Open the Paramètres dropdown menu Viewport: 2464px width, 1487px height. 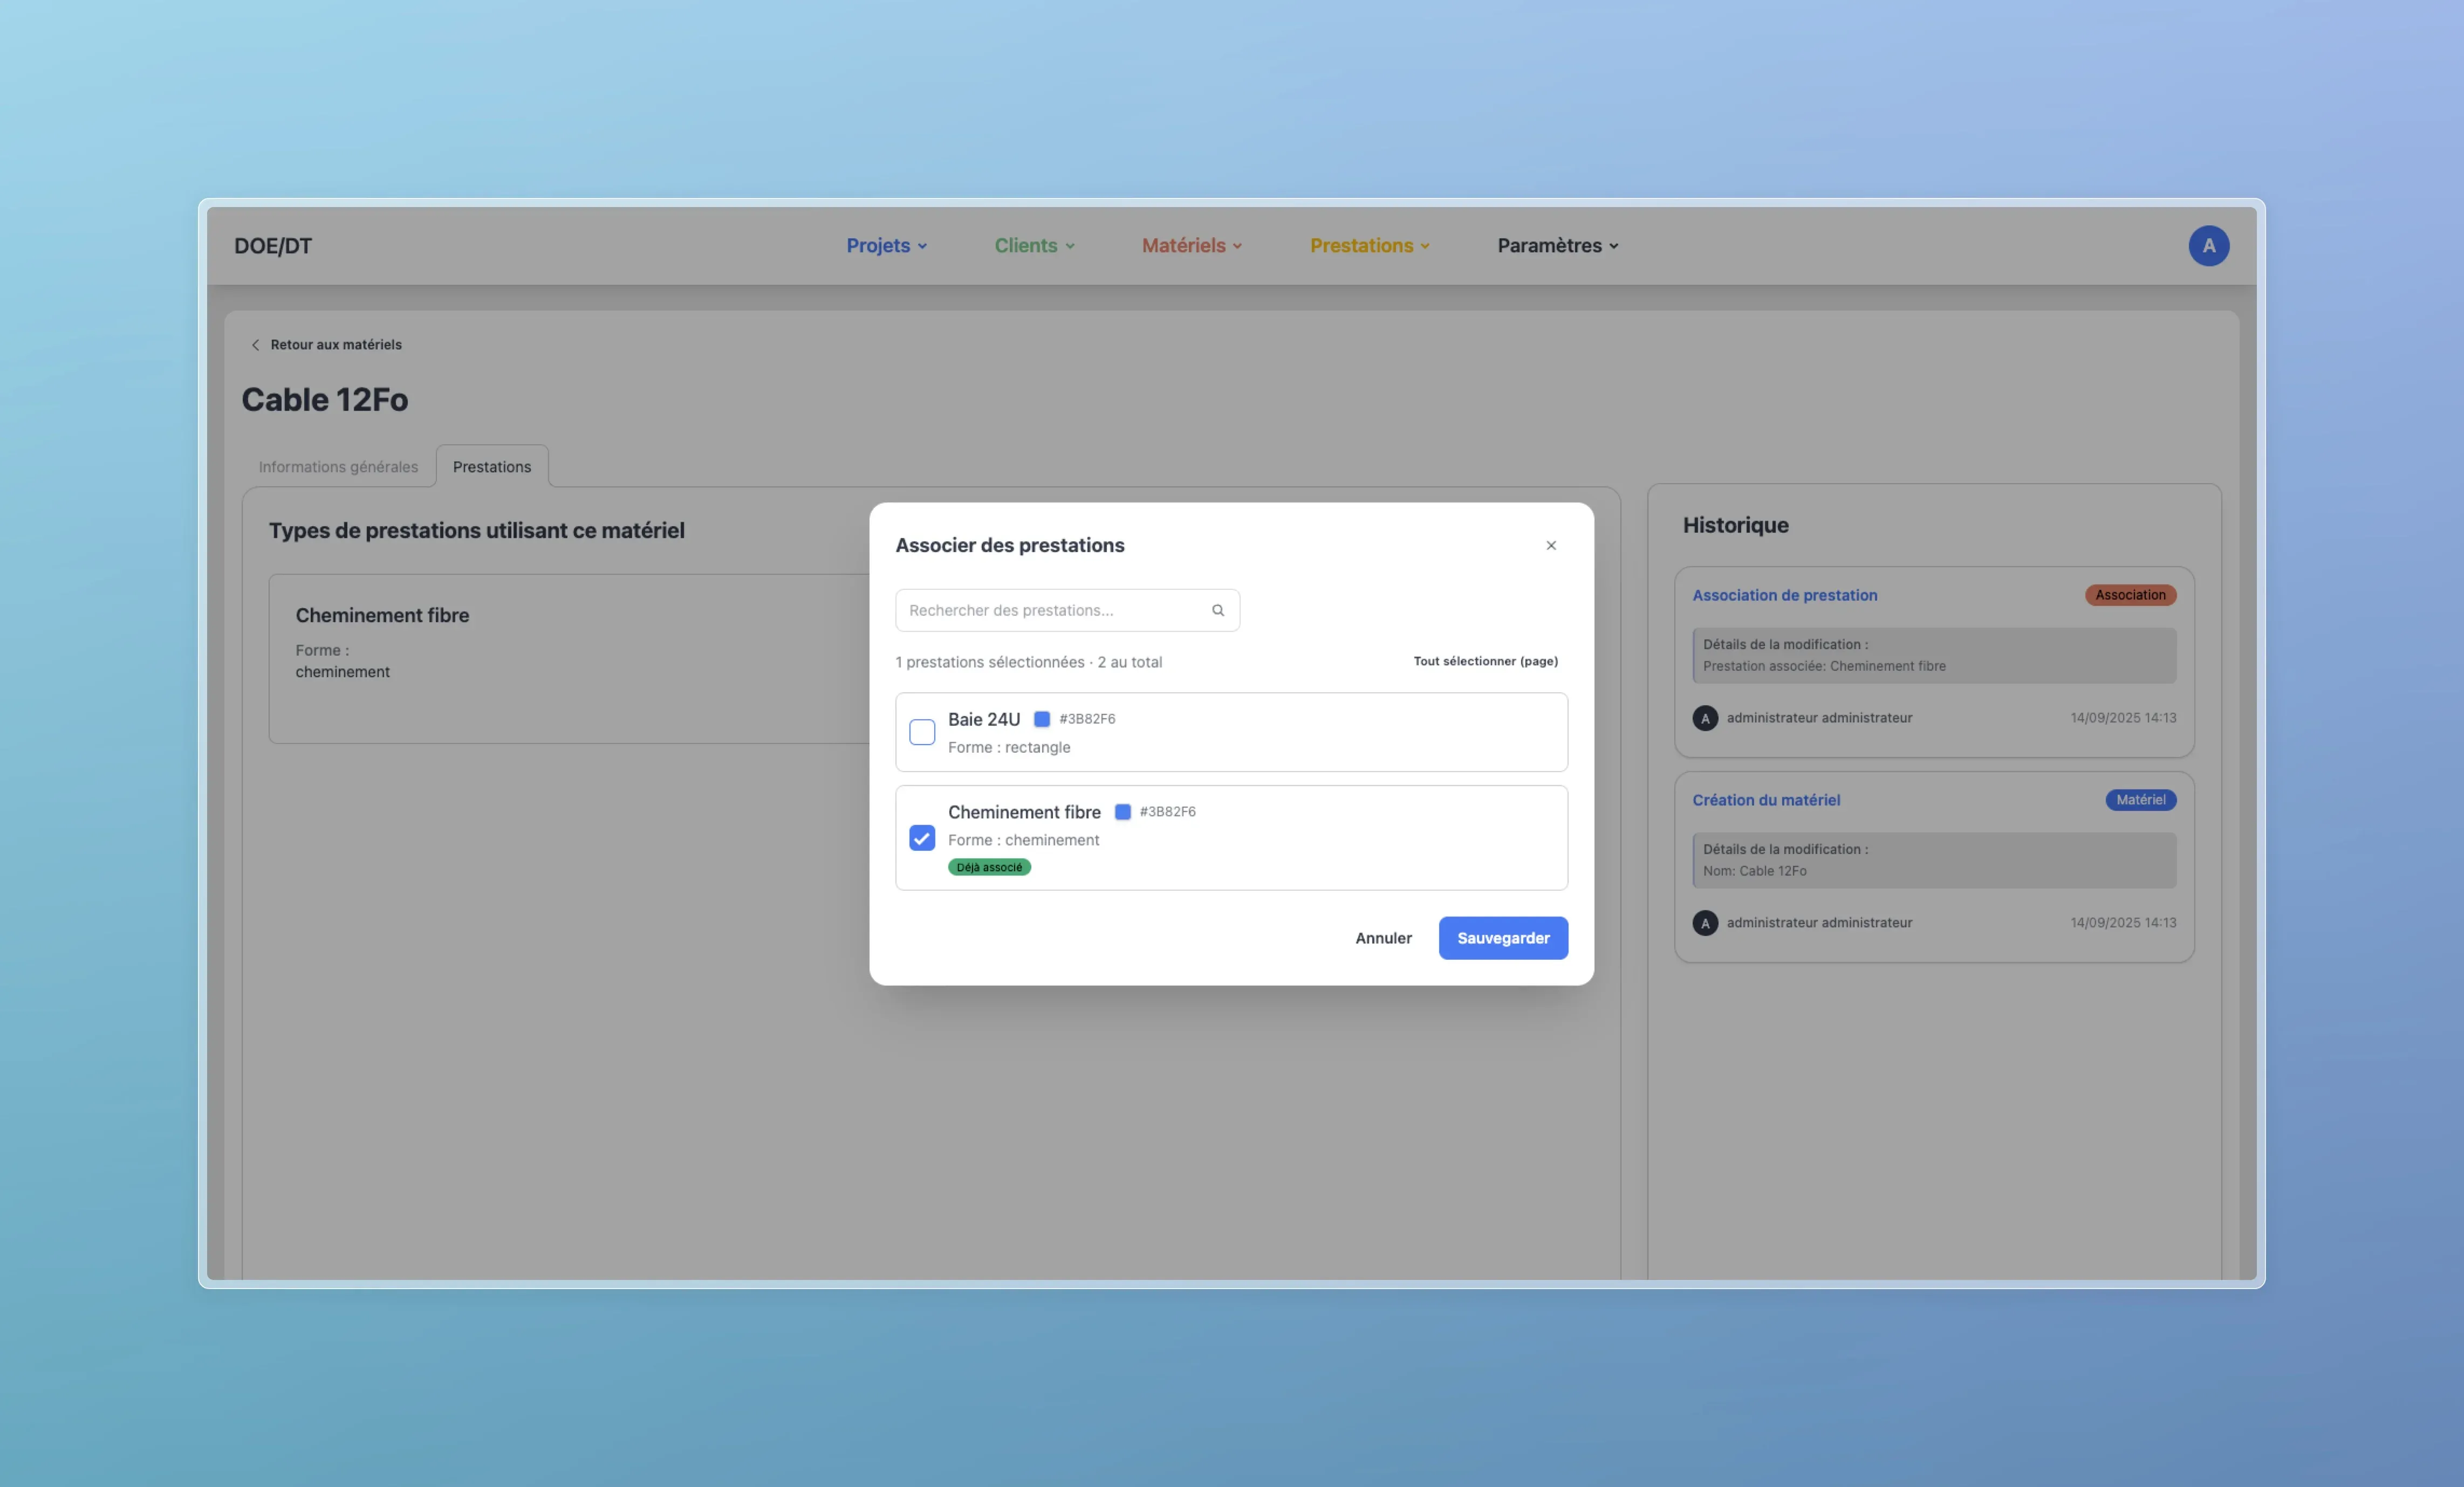pos(1557,246)
